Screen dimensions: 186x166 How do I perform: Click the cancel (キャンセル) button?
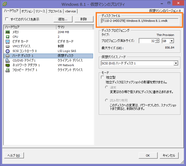point(169,155)
